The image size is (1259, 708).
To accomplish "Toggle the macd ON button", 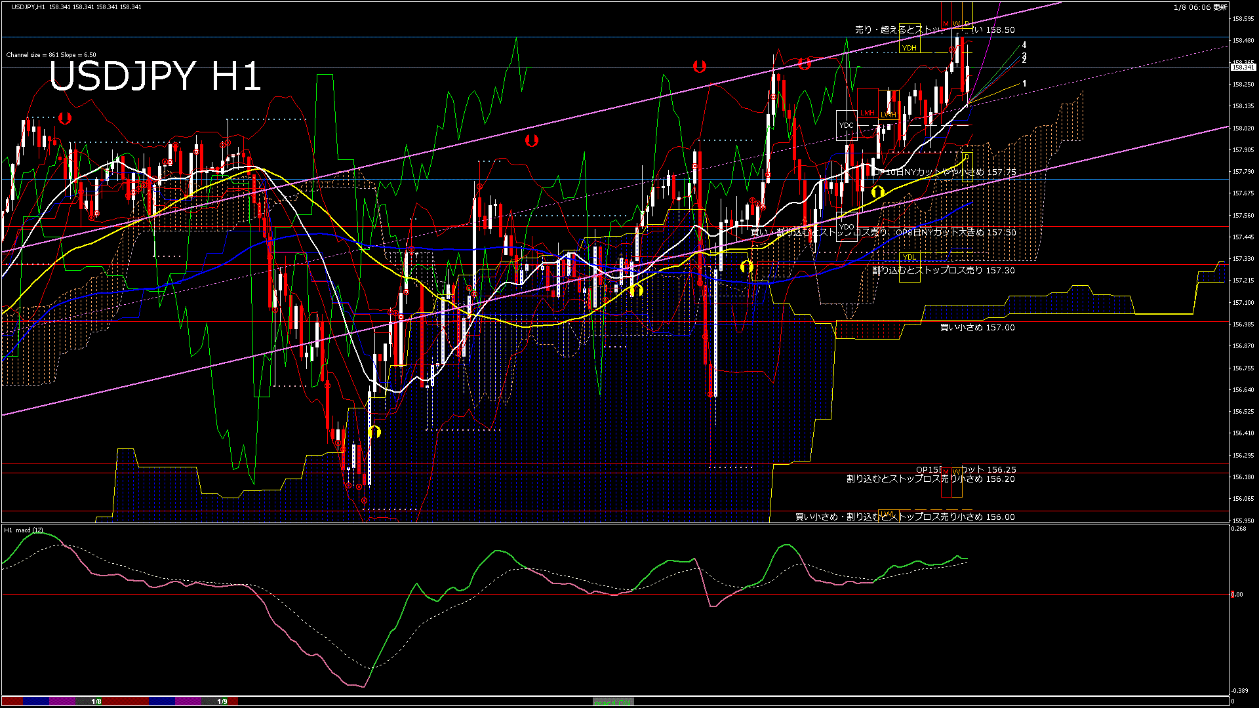I will tap(613, 702).
